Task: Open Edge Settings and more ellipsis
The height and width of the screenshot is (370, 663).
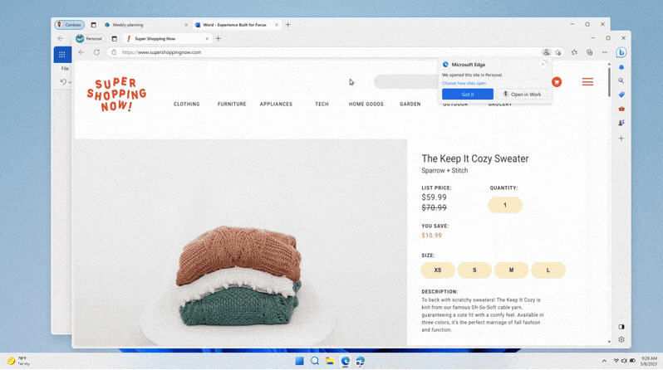Action: tap(605, 52)
